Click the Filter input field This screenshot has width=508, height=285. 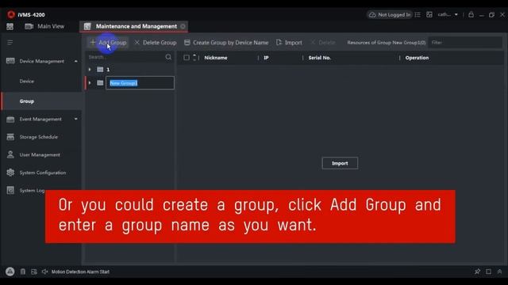click(x=465, y=42)
